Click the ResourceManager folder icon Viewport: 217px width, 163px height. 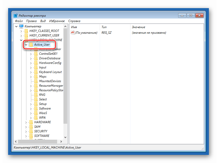pos(36,86)
